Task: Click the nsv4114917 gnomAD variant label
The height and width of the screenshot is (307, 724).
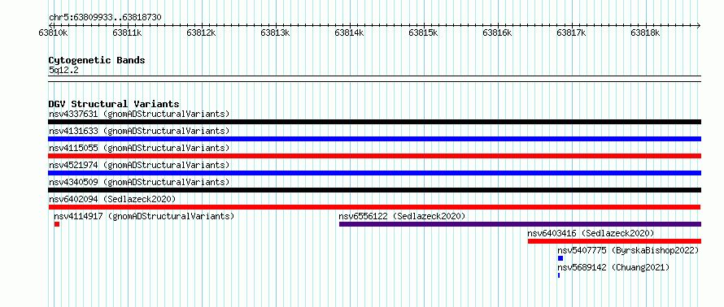Action: (x=144, y=216)
